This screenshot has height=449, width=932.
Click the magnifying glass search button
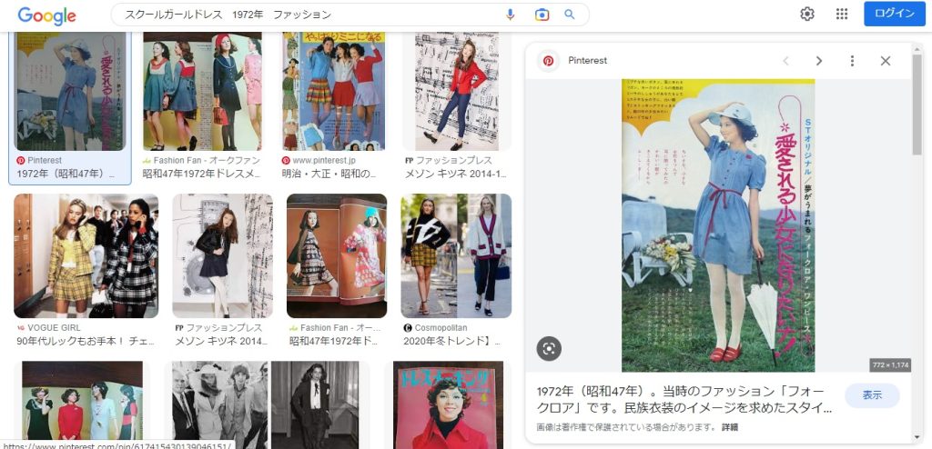click(x=570, y=15)
